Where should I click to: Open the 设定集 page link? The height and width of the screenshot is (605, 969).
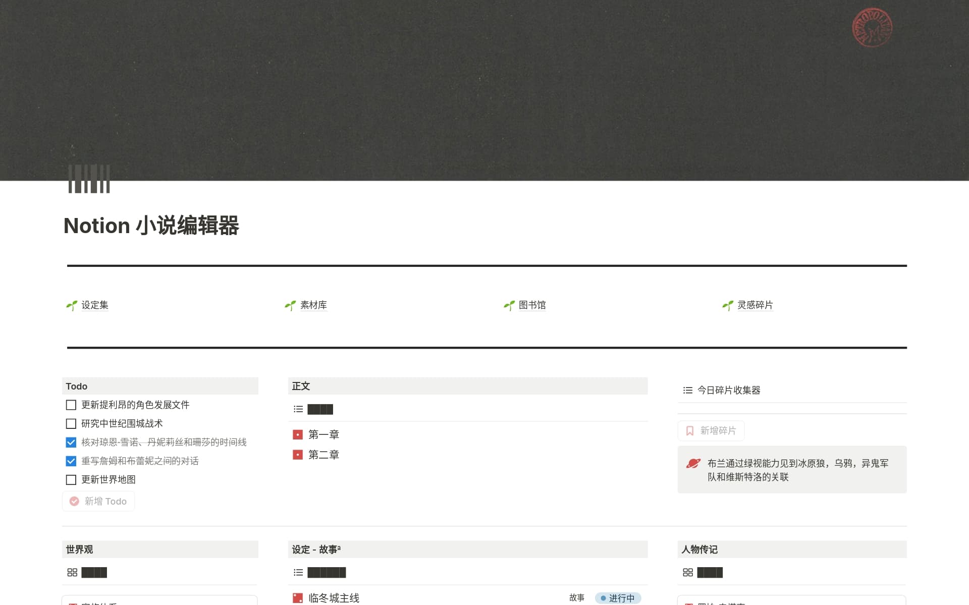95,305
